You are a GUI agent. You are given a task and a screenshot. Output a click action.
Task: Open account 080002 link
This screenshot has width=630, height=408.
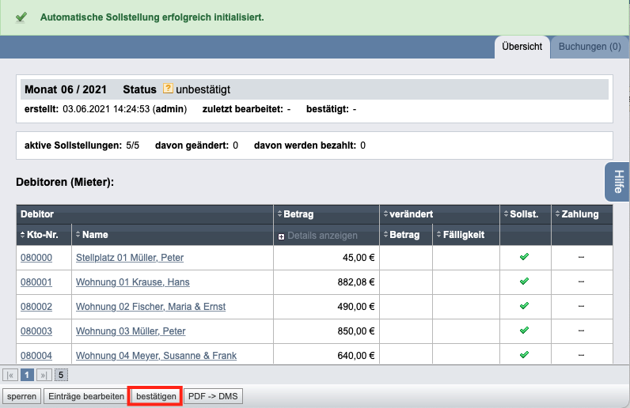point(36,307)
